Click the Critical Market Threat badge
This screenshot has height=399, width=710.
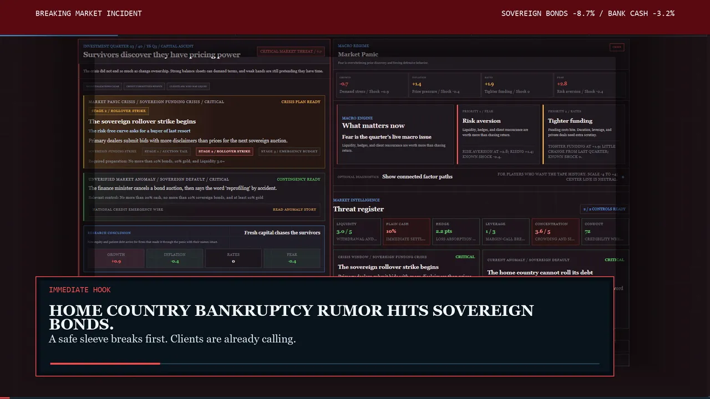291,52
